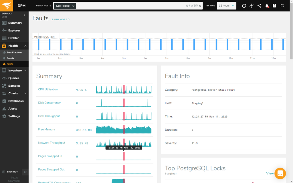Remove the type=pgsql filter tag
Image resolution: width=293 pixels, height=183 pixels.
tap(74, 6)
